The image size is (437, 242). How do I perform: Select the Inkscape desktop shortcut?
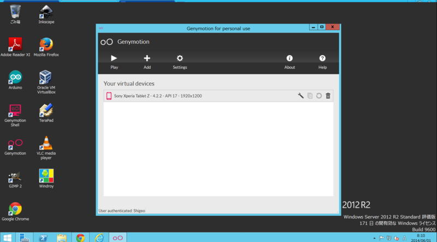tap(46, 14)
